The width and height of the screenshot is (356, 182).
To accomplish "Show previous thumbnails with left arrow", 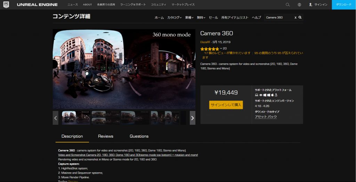I will (x=56, y=118).
